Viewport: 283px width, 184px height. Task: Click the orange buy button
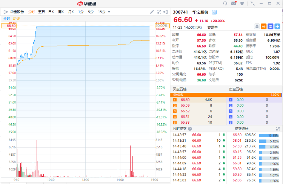263,26
